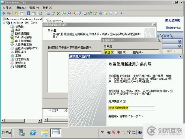Collapse rule 3 row expander
The image size is (185, 139).
50,110
